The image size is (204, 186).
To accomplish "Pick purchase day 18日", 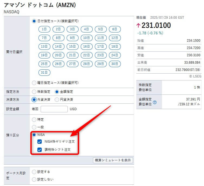I will coord(115,47).
